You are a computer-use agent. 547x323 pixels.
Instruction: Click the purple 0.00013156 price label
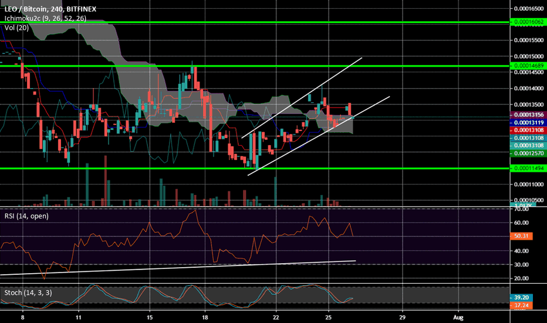528,115
